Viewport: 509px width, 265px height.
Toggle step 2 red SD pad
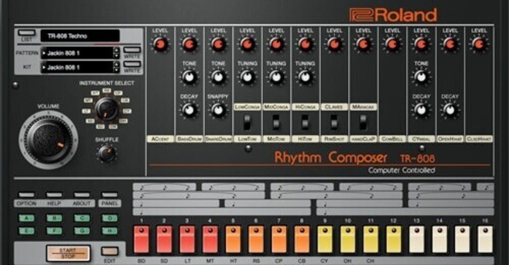tap(164, 239)
